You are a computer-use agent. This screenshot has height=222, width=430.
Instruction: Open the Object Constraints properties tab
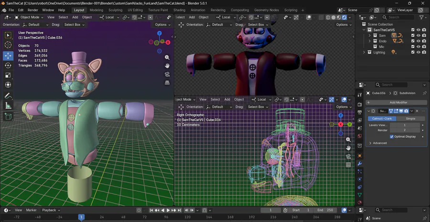click(359, 187)
